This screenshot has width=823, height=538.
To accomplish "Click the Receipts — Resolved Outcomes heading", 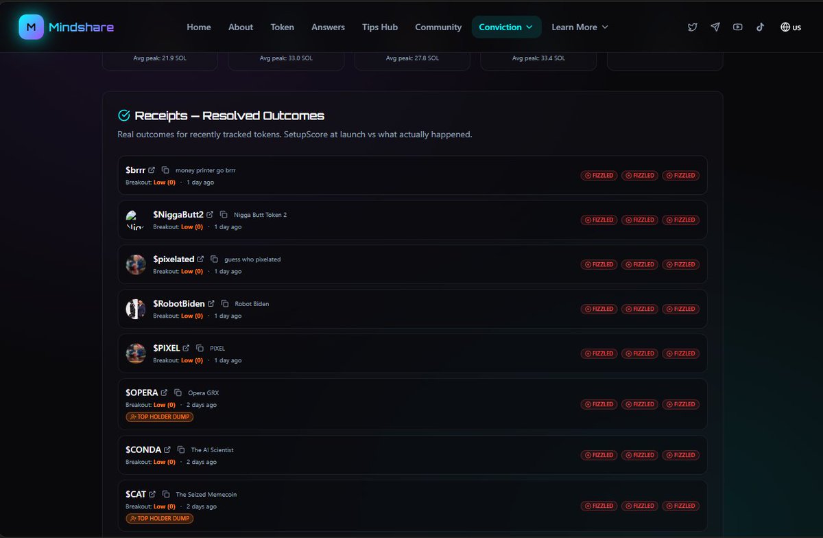I will coord(229,115).
